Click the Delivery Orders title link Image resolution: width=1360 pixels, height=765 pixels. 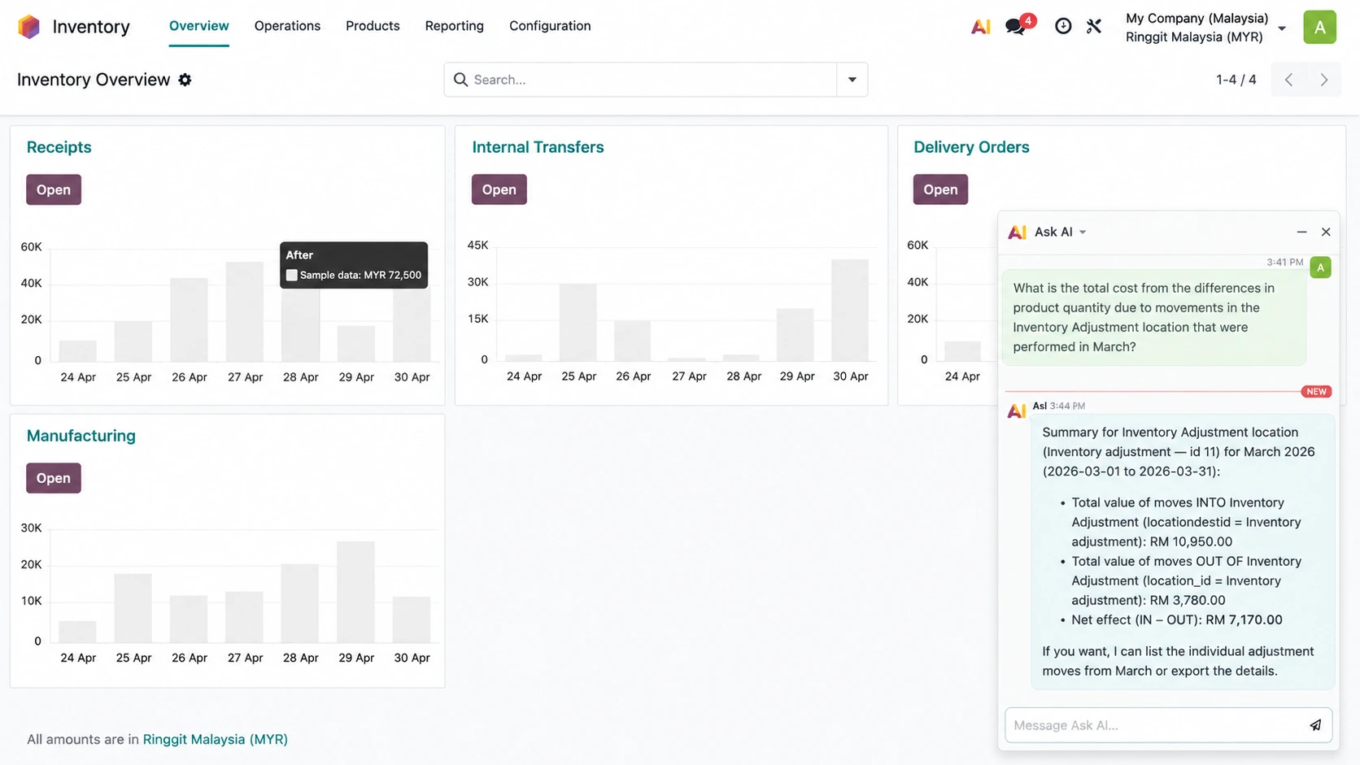pos(971,147)
